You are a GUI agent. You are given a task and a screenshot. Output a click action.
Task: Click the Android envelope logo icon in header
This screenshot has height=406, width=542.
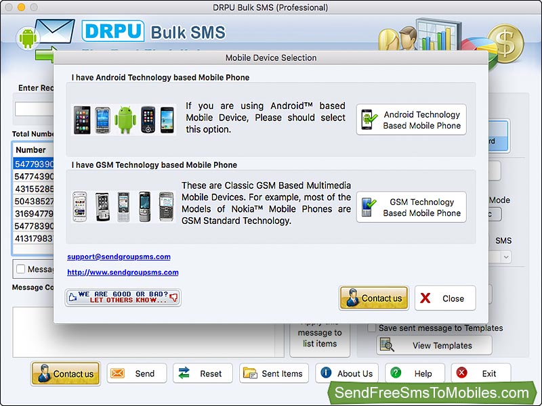coord(45,35)
